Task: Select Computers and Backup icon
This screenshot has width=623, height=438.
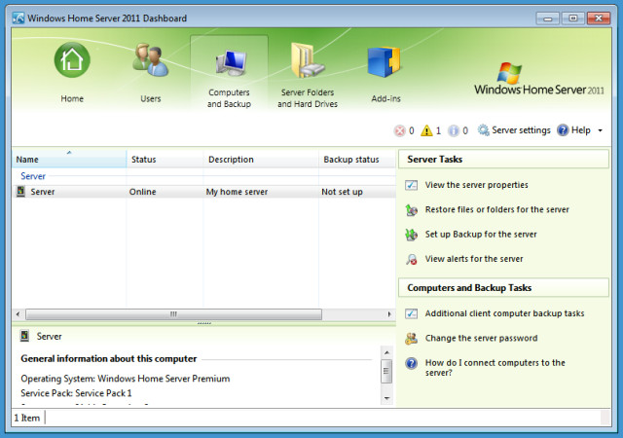Action: click(231, 62)
